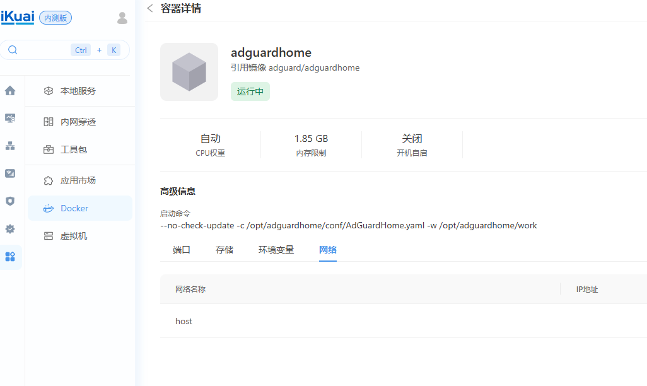Click the 应用市场 puzzle icon
Viewport: 647px width, 386px height.
(49, 180)
